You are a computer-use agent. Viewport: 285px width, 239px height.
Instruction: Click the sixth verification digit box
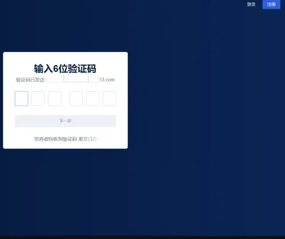[x=109, y=99]
